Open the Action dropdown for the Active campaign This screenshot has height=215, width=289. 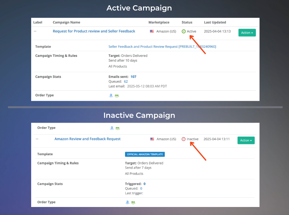pos(247,33)
